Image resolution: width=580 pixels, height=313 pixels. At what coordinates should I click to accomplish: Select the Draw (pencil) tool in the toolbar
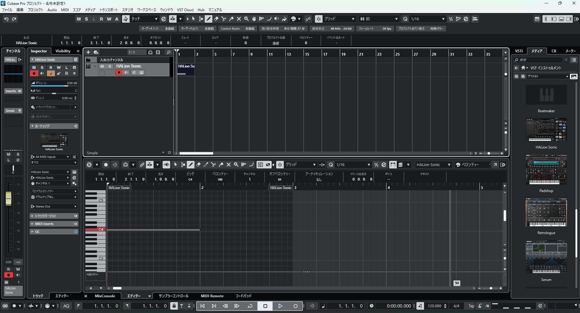(208, 19)
